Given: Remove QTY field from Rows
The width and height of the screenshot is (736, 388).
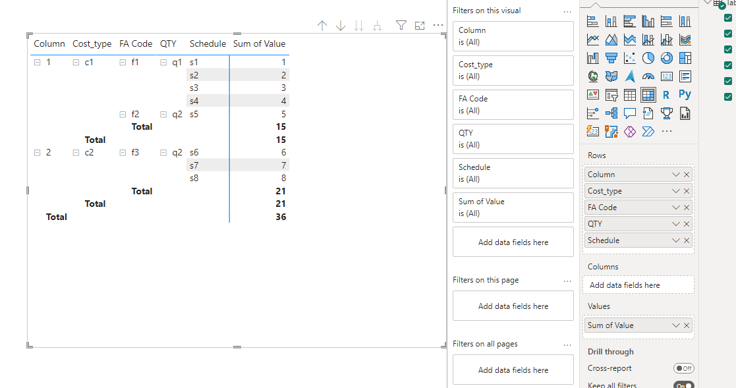Looking at the screenshot, I should pyautogui.click(x=687, y=224).
